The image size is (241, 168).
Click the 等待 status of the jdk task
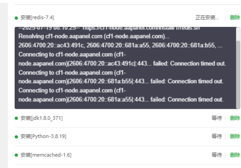coord(216,118)
